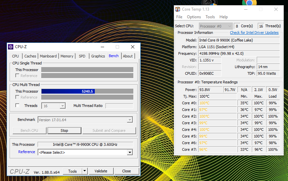Viewport: 288px width, 181px height.
Task: Click the VID value 1.1351 v
Action: click(x=210, y=60)
